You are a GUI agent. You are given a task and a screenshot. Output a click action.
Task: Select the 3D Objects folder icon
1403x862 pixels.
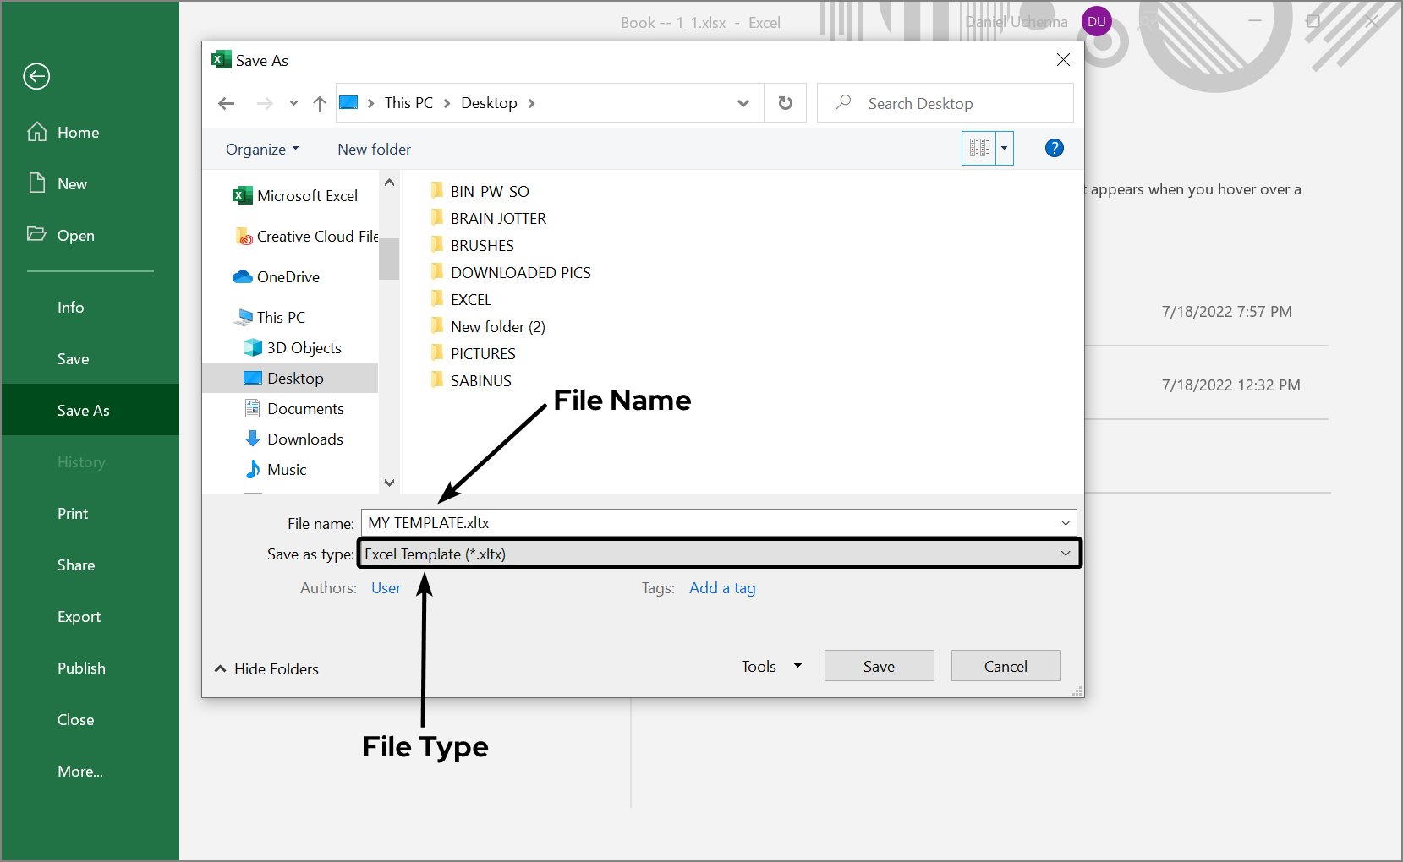253,347
